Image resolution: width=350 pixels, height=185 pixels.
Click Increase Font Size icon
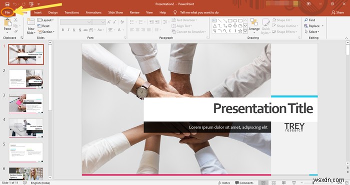pos(109,22)
